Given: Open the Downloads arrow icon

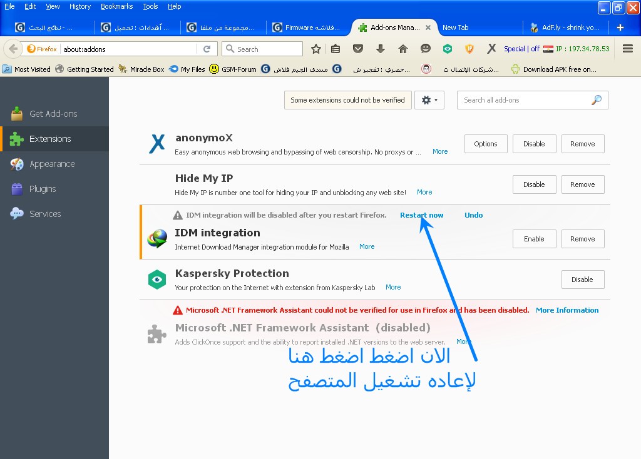Looking at the screenshot, I should [x=380, y=49].
